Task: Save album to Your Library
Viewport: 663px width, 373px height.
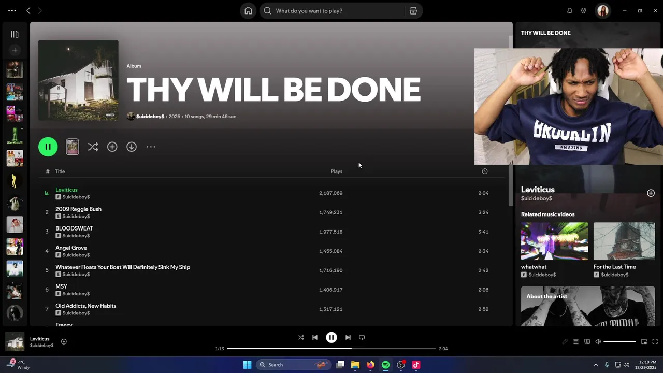Action: [112, 147]
